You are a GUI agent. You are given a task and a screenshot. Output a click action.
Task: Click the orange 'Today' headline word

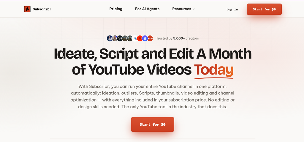pyautogui.click(x=214, y=70)
